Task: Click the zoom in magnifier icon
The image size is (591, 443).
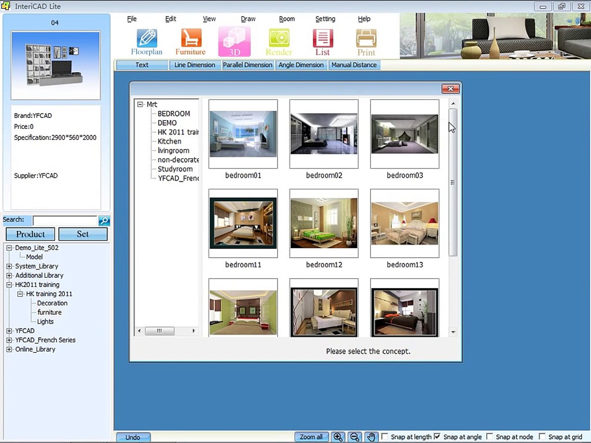Action: click(338, 437)
